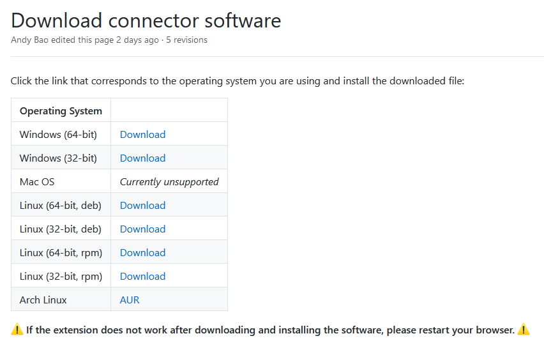Click the left warning triangle icon
The height and width of the screenshot is (343, 544).
click(x=17, y=330)
